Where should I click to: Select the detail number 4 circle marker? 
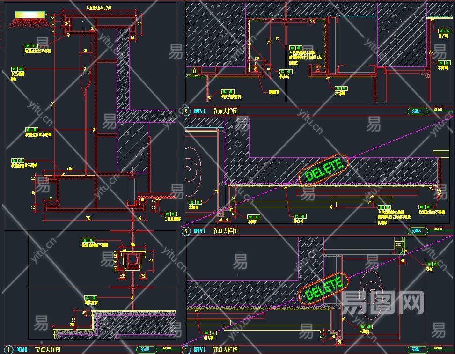pos(186,349)
